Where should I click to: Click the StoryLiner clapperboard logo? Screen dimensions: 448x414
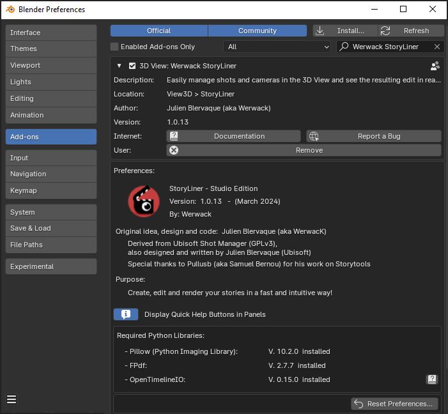coord(143,201)
